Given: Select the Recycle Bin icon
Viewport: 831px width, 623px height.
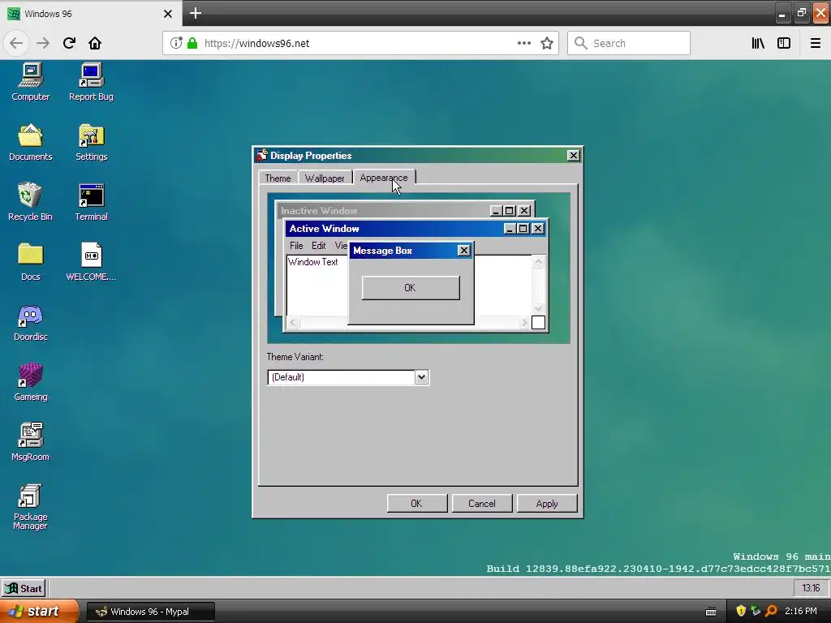Looking at the screenshot, I should pos(30,201).
